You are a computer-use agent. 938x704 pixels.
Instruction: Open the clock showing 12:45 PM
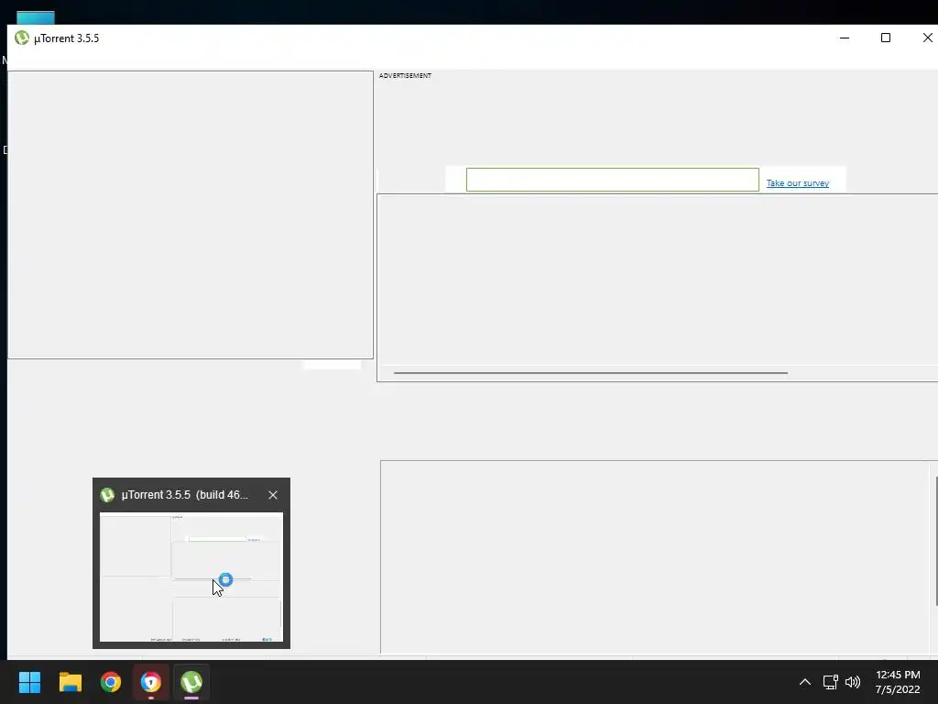click(898, 682)
